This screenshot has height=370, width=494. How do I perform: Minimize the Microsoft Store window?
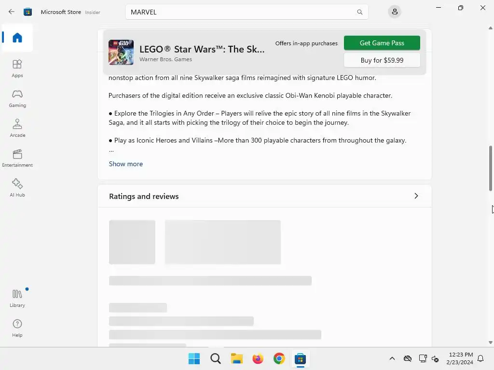pyautogui.click(x=438, y=8)
